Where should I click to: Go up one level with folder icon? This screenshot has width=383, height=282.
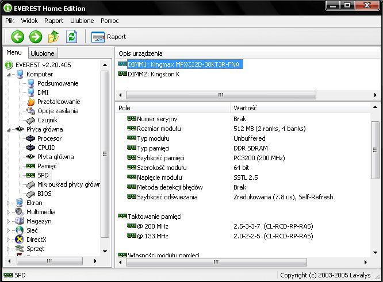(53, 37)
